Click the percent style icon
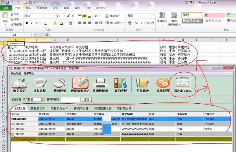 coord(136,23)
